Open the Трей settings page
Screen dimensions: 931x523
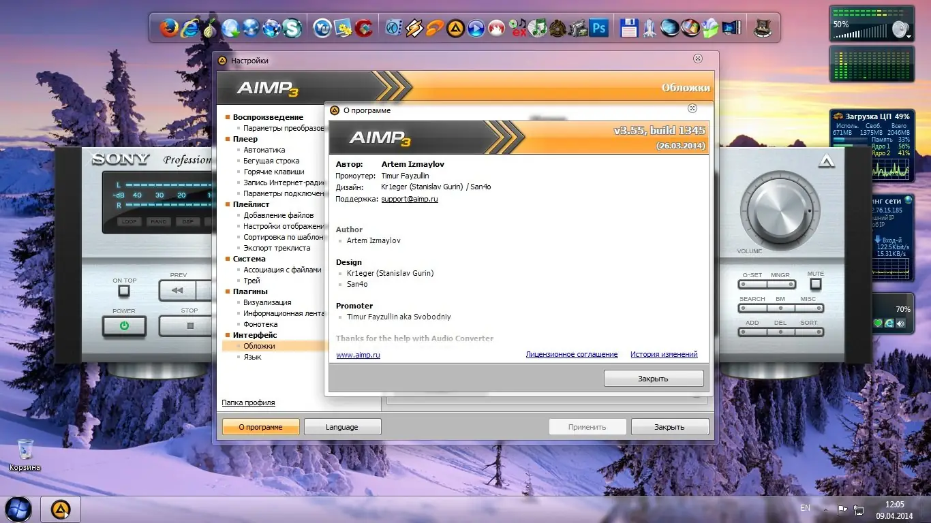251,281
